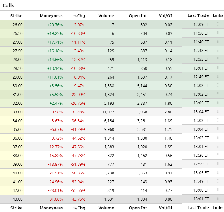Click the 12:36 ET last trade time
Viewport: 224px width, 212px height.
(201, 155)
